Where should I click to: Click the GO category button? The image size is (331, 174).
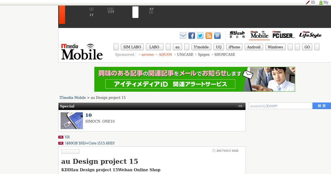pos(307,47)
